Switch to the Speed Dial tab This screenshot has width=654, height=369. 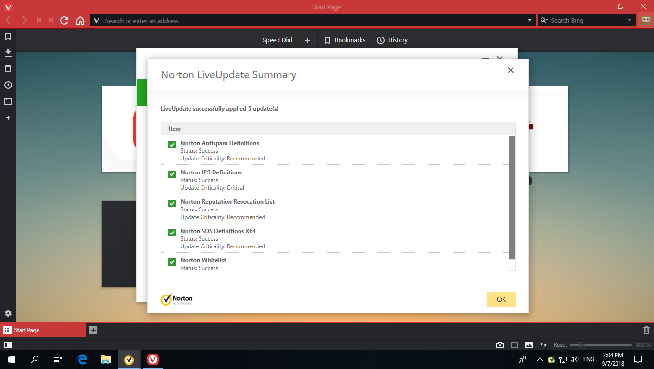click(277, 40)
